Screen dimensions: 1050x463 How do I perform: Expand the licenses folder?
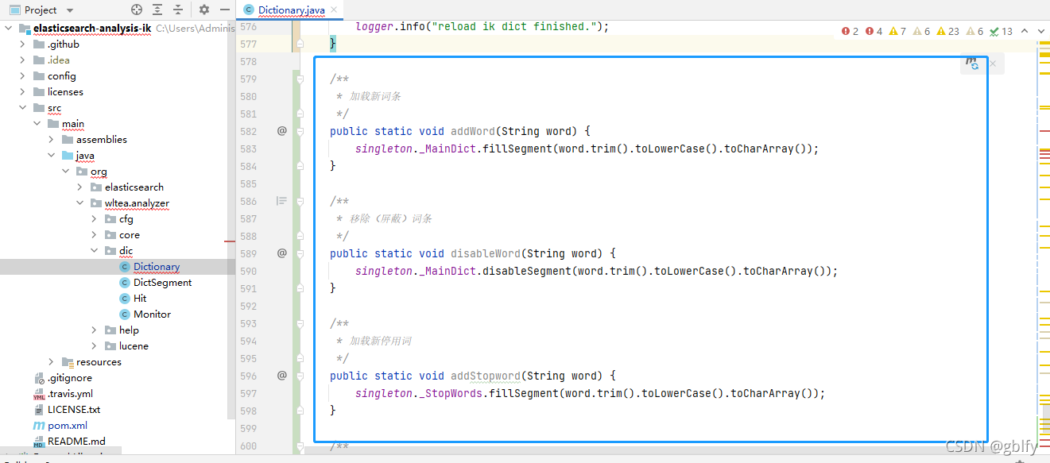22,92
